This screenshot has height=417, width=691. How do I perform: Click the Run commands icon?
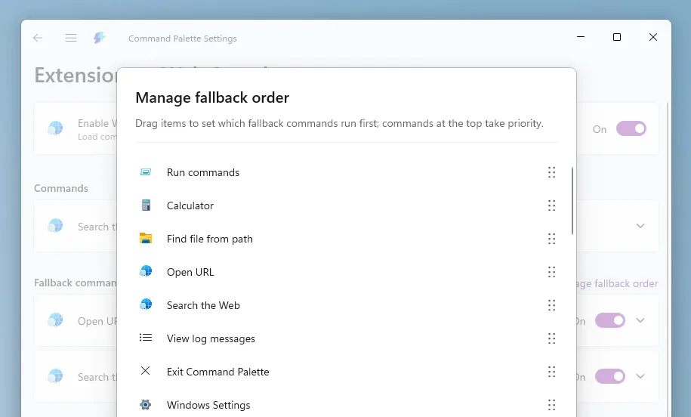tap(146, 172)
